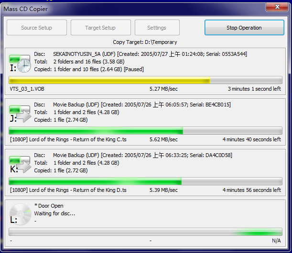Click the VTS_03_1.VOB file name

click(28, 89)
